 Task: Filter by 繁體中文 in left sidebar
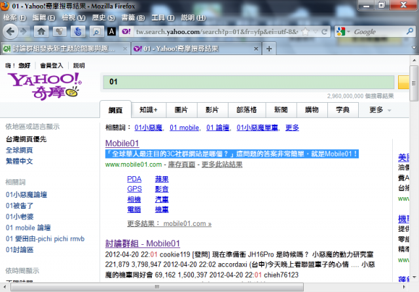[x=19, y=161]
